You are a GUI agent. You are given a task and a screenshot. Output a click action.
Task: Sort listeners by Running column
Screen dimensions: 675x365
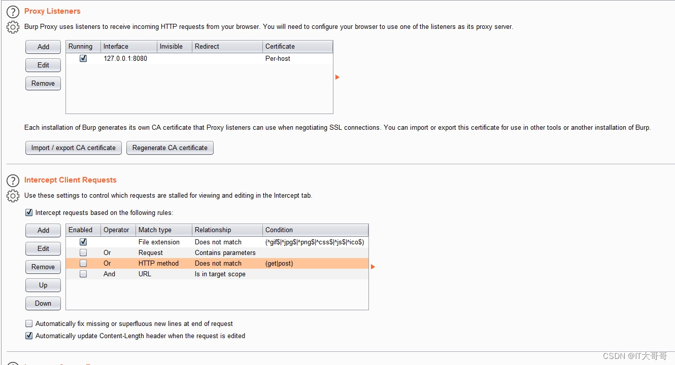click(83, 46)
